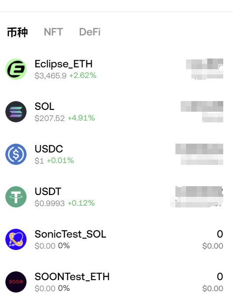
Task: Open the SonicTest_SOL planet icon
Action: 16,239
